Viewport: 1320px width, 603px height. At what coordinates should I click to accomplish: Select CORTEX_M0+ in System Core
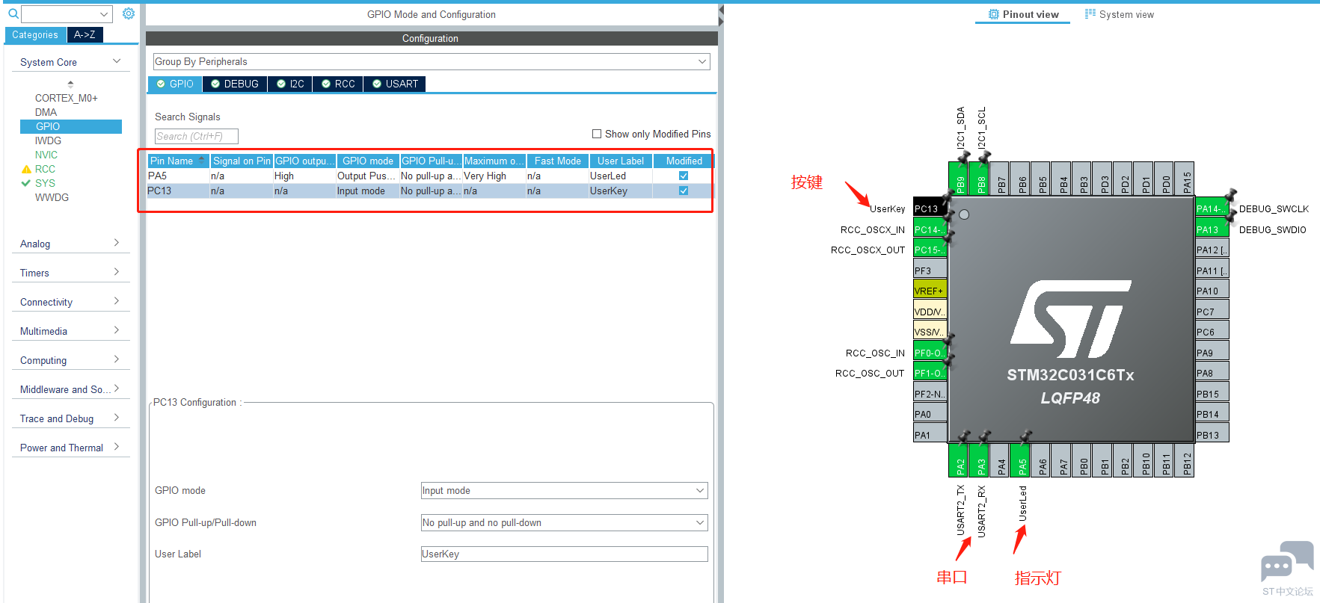(x=67, y=98)
